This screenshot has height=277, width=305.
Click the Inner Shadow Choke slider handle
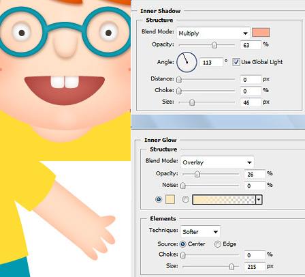tap(179, 91)
